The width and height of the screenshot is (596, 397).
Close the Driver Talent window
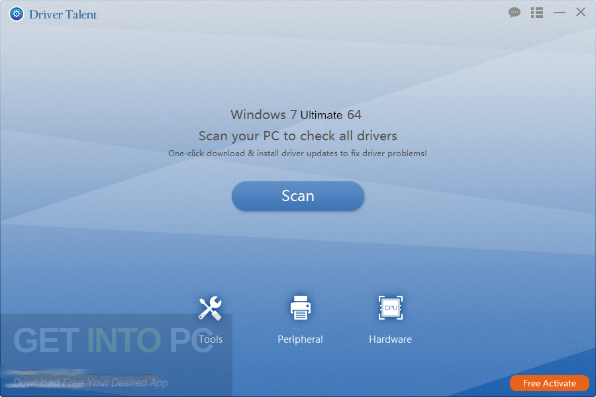(x=580, y=12)
